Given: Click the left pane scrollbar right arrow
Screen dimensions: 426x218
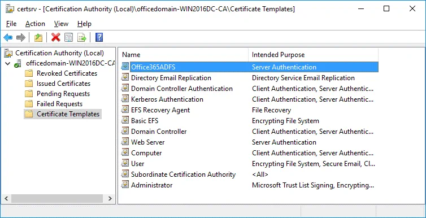Looking at the screenshot, I should pos(110,198).
